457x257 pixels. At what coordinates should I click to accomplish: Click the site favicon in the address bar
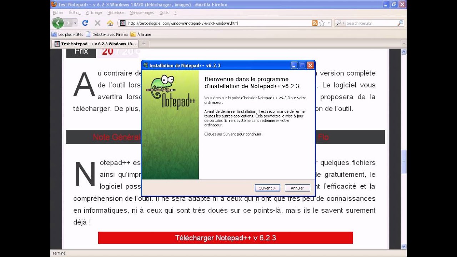tap(122, 23)
